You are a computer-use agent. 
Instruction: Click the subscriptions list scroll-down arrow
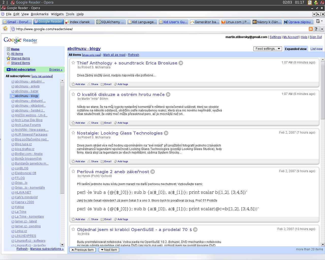(x=62, y=245)
